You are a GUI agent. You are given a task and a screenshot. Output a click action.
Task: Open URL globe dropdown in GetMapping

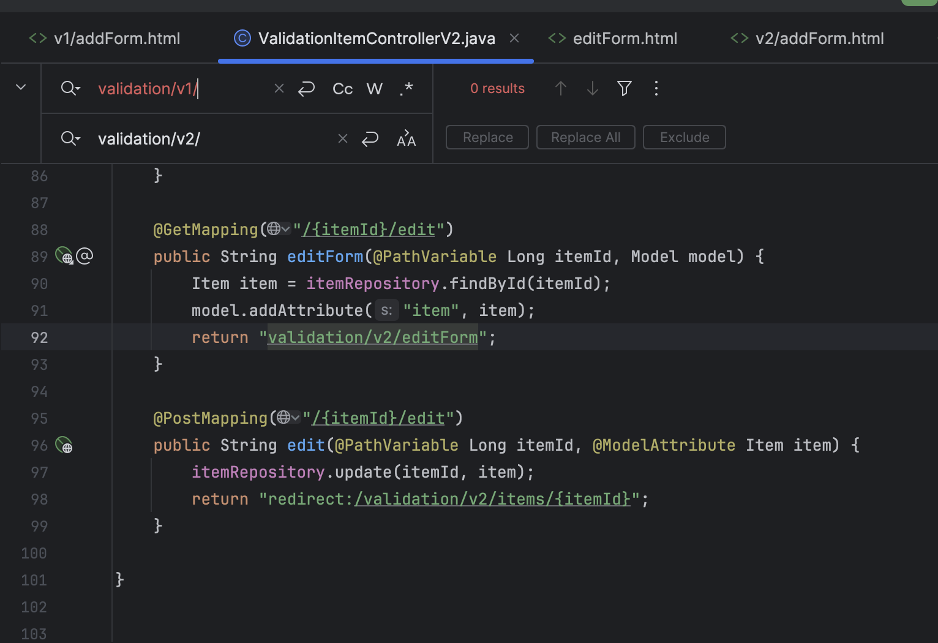coord(279,230)
